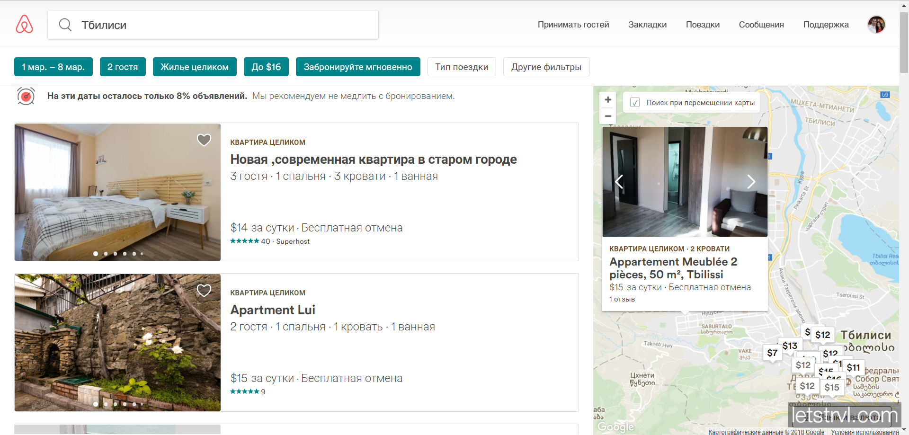Open the Apartment Lui listing
This screenshot has width=909, height=435.
point(273,310)
